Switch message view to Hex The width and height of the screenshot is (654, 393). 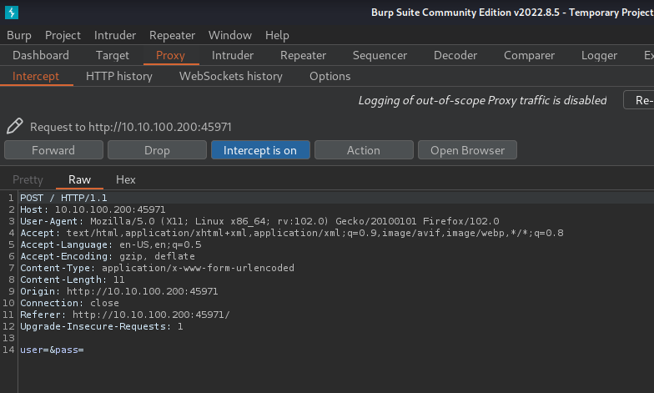point(125,180)
